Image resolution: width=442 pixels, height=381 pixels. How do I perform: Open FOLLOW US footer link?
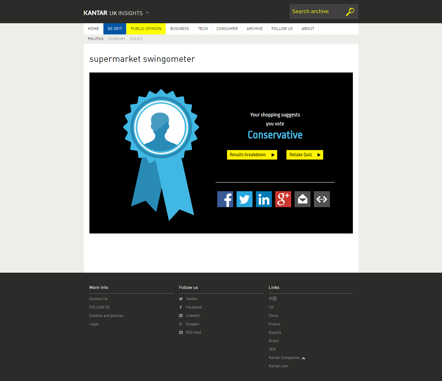click(x=99, y=307)
